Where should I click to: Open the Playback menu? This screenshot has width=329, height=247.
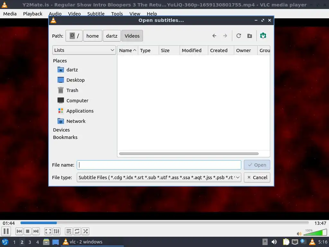(32, 14)
